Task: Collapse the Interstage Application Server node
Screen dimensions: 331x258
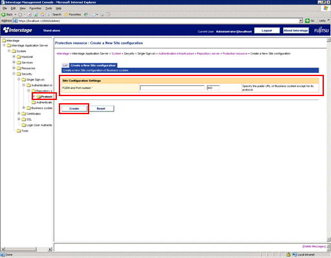Action: (x=4, y=45)
